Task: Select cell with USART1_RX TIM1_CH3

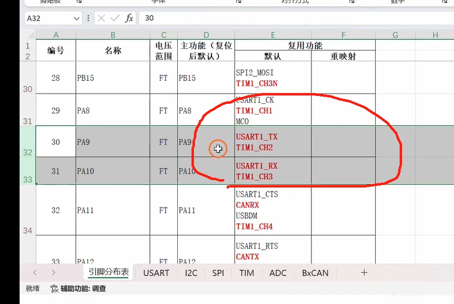Action: [273, 171]
